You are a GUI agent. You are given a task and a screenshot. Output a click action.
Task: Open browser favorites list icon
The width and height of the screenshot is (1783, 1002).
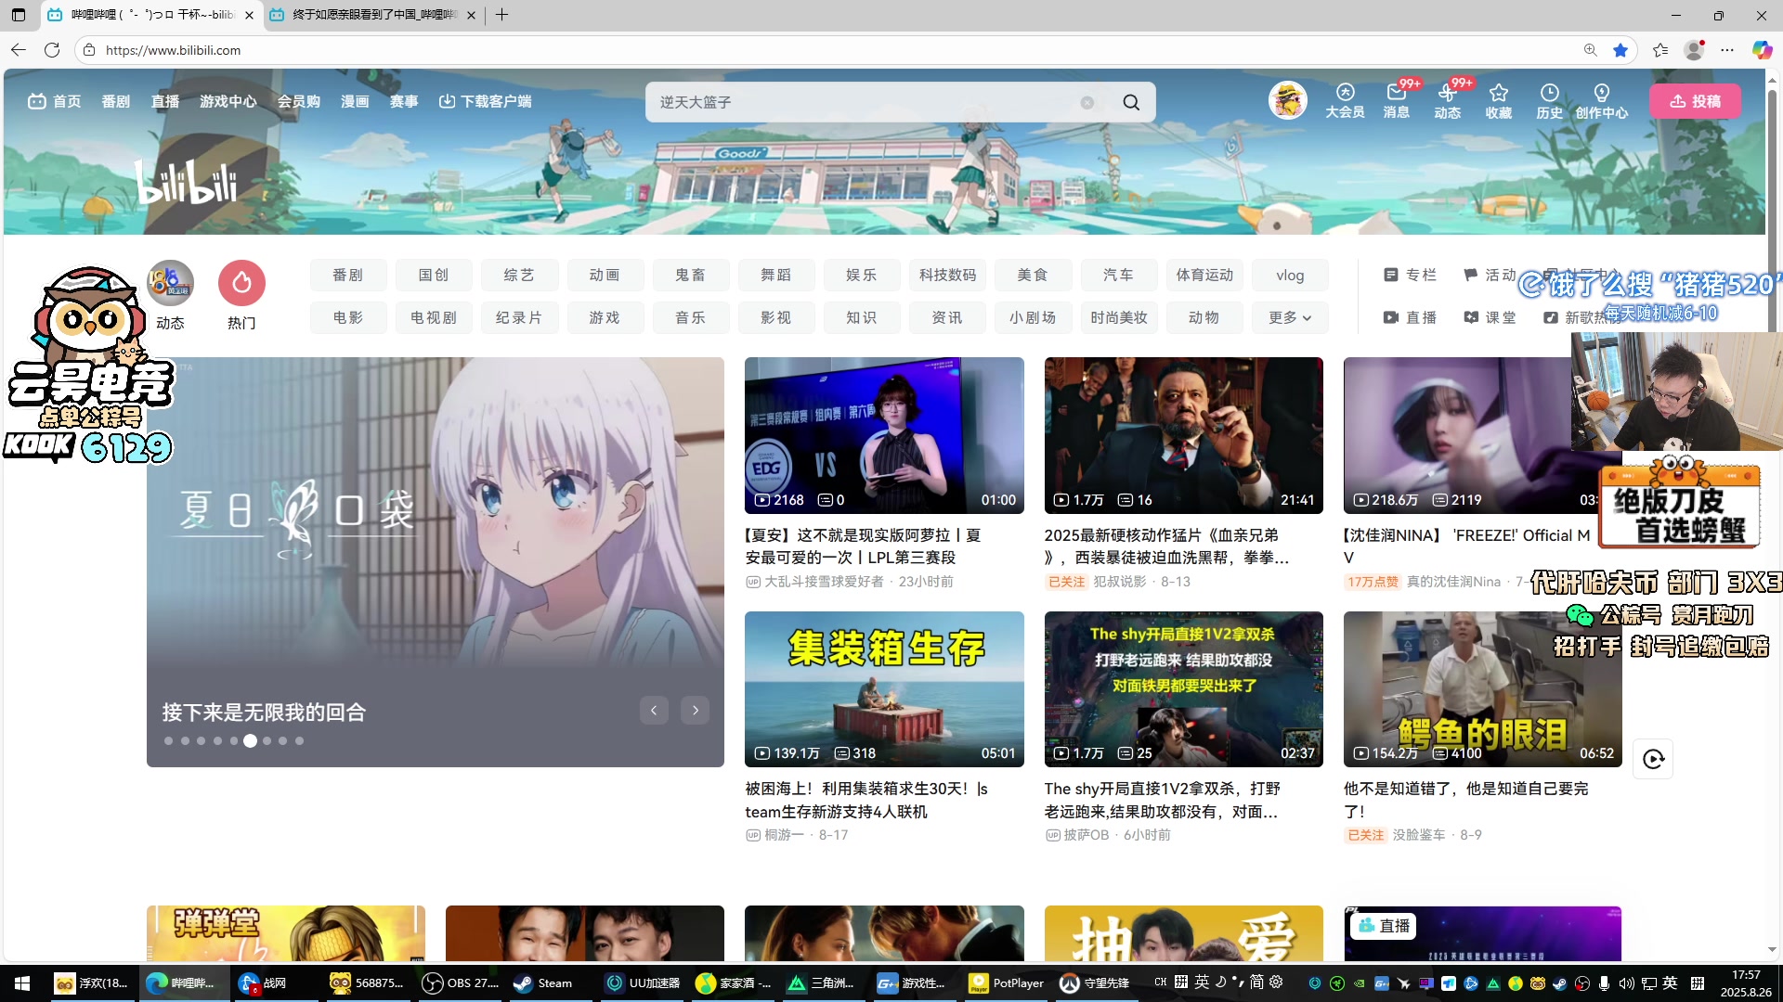point(1660,50)
